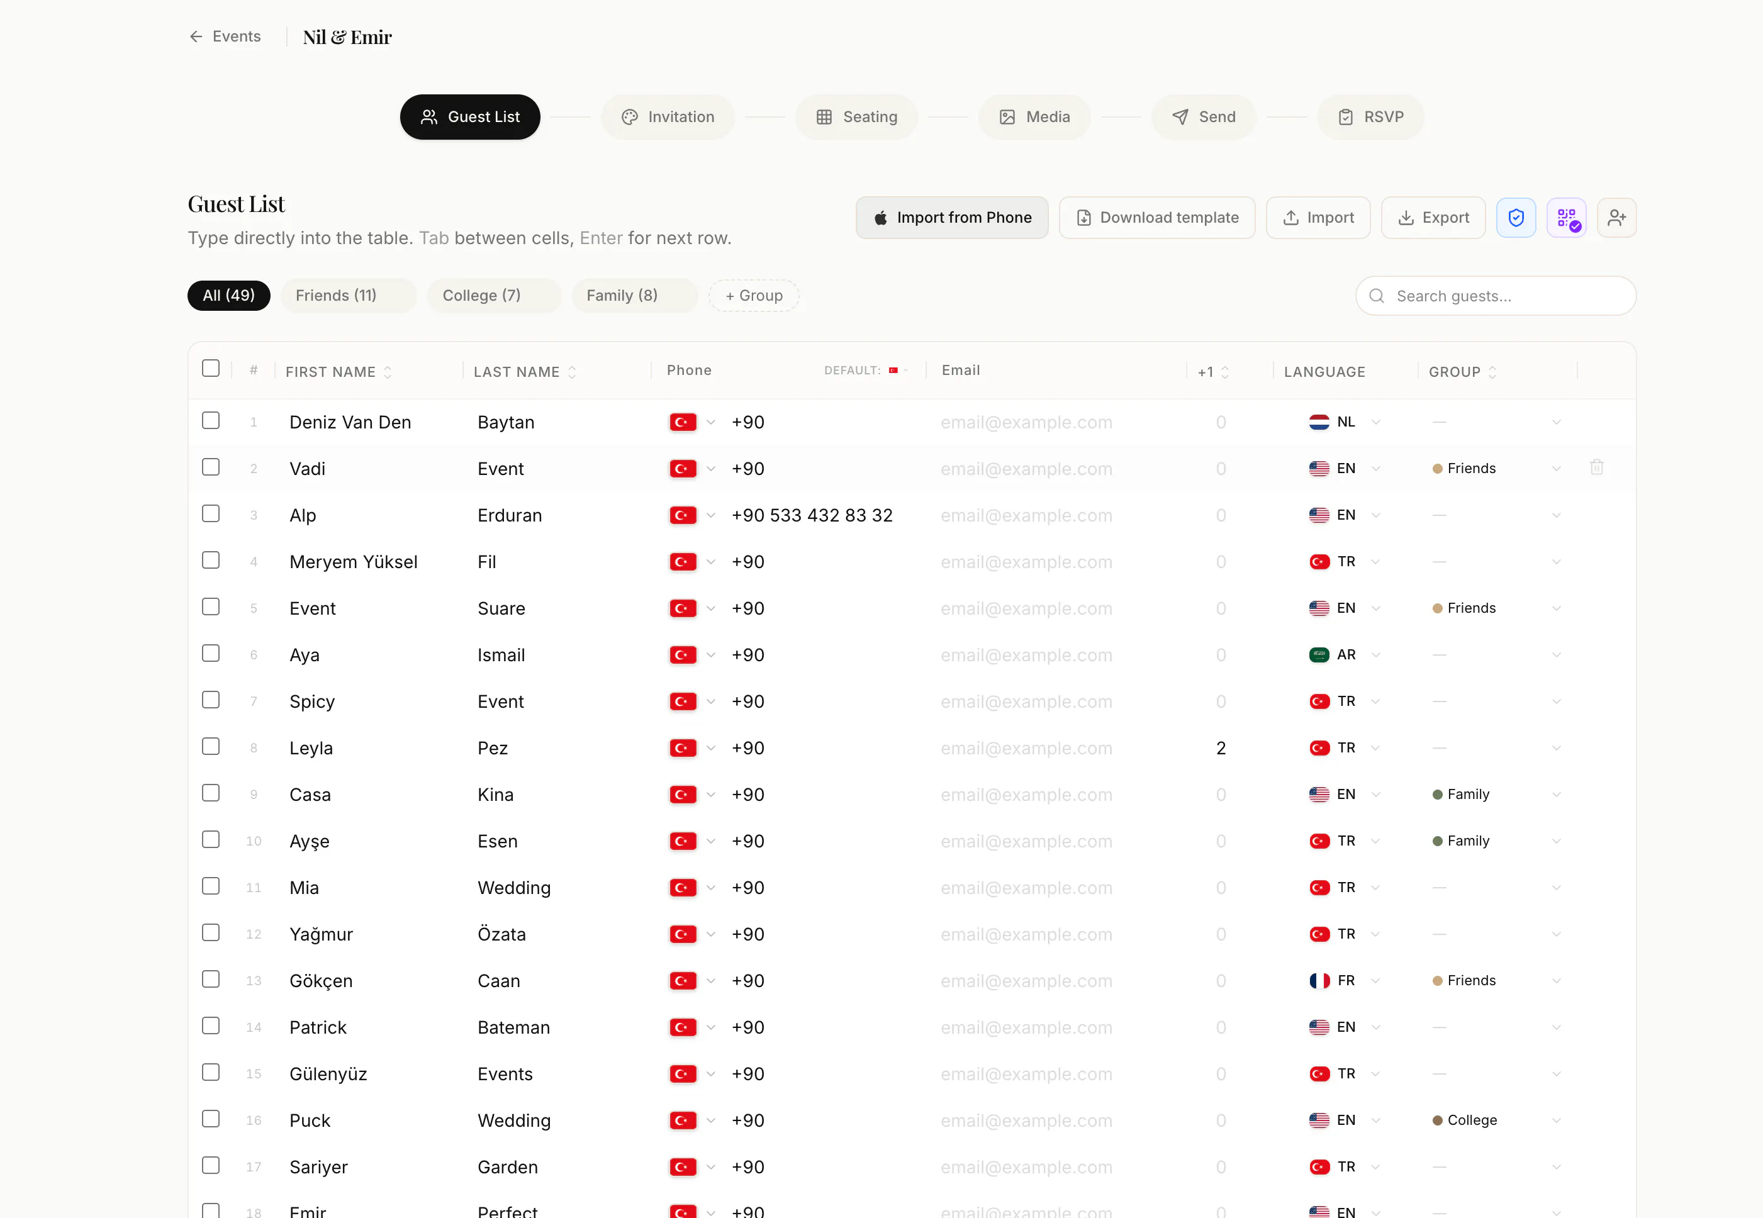
Task: Go to the Media step
Action: [1034, 117]
